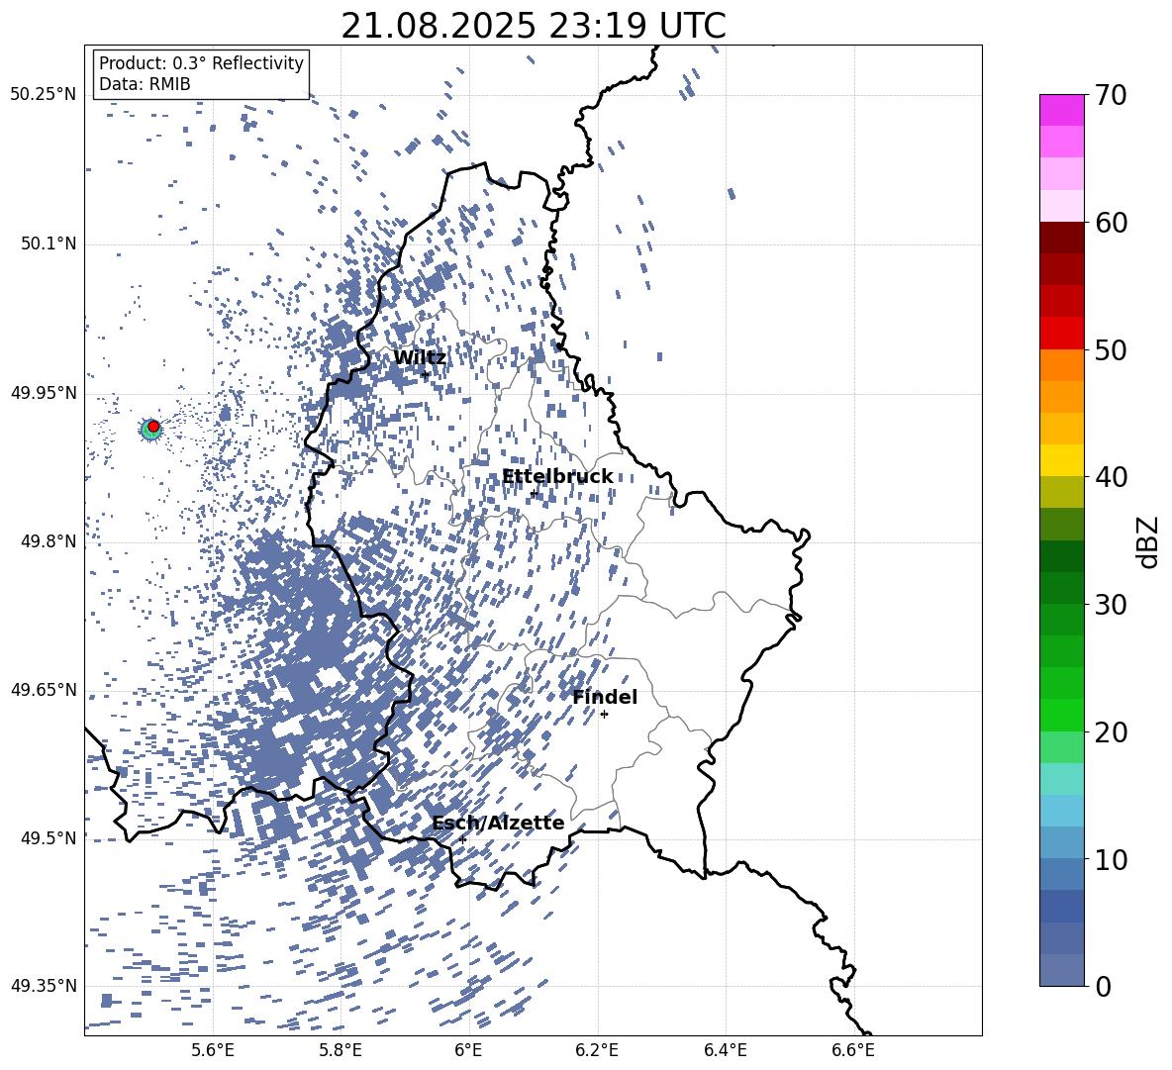Click the turquoise colorbar segment below 20

point(1061,779)
